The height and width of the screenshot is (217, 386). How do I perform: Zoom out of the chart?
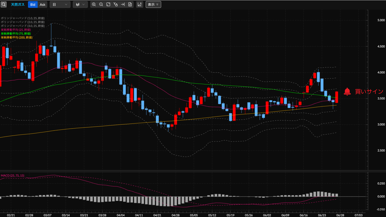(101, 4)
